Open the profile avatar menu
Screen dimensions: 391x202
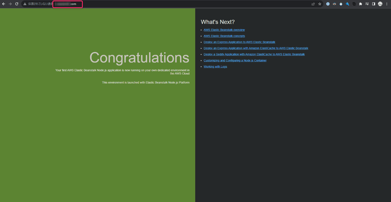pyautogui.click(x=380, y=4)
